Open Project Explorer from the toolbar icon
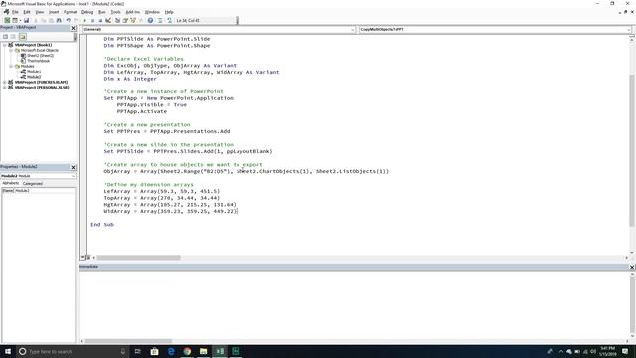 click(x=117, y=20)
